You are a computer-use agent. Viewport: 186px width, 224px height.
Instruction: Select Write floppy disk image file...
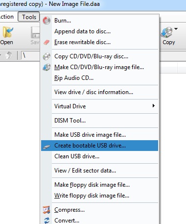tap(99, 196)
